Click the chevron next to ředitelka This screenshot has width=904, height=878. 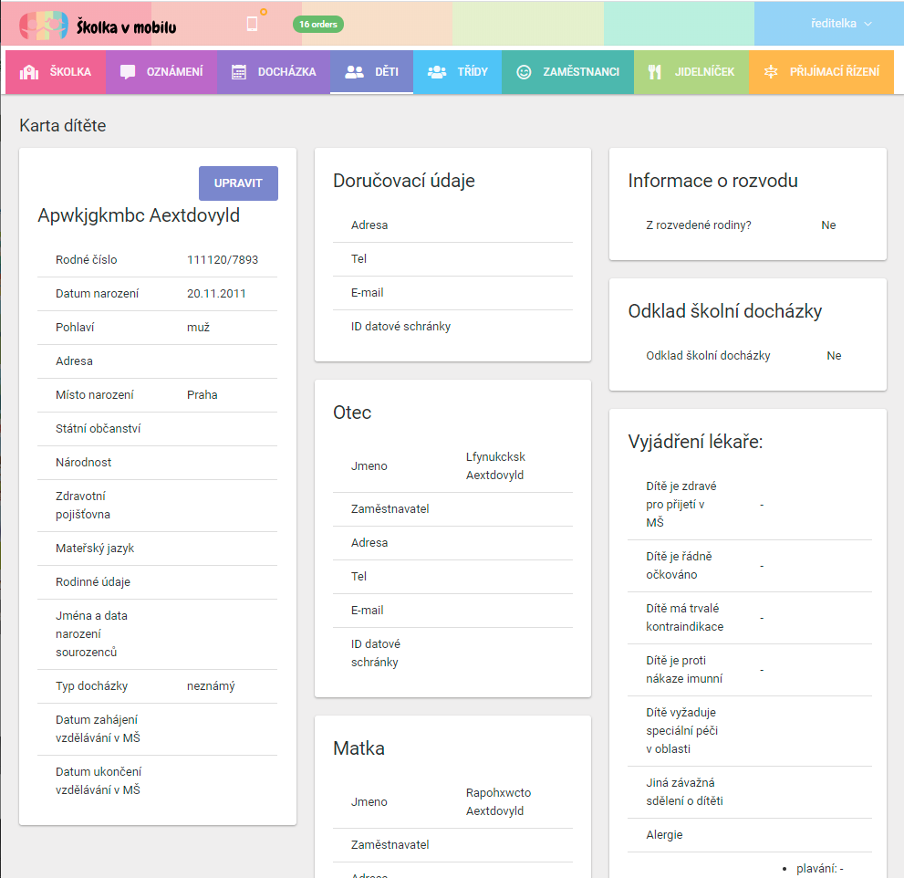tap(868, 25)
